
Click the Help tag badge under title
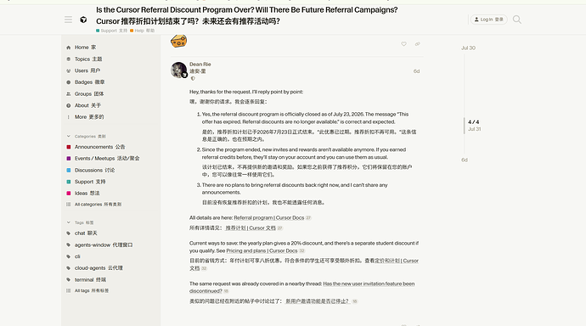tap(143, 31)
